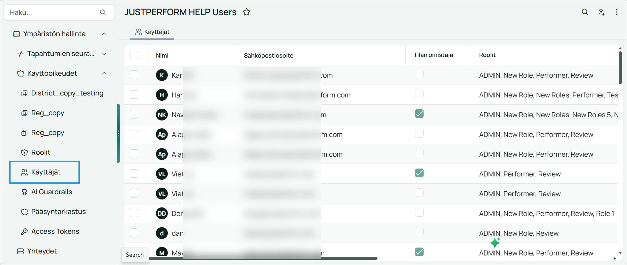Open search using the top-right magnifier icon
This screenshot has width=627, height=265.
(x=585, y=12)
